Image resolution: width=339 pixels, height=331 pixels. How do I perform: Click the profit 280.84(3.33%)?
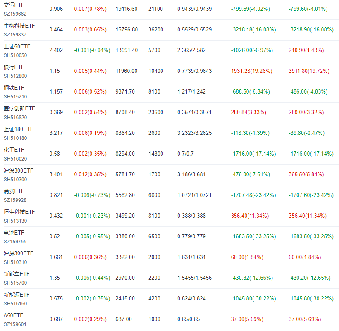(248, 112)
